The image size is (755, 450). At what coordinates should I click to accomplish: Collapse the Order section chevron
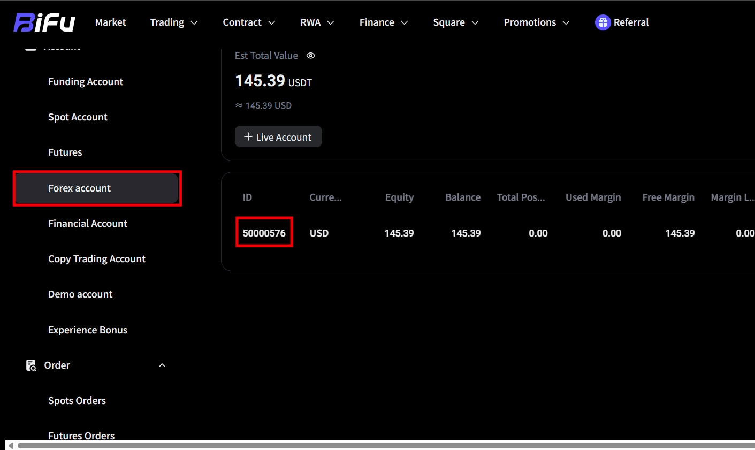coord(162,365)
